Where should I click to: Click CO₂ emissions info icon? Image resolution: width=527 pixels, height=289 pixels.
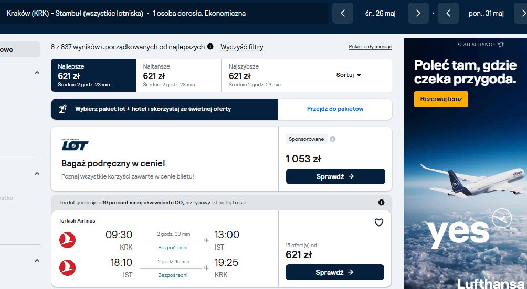[x=381, y=203]
